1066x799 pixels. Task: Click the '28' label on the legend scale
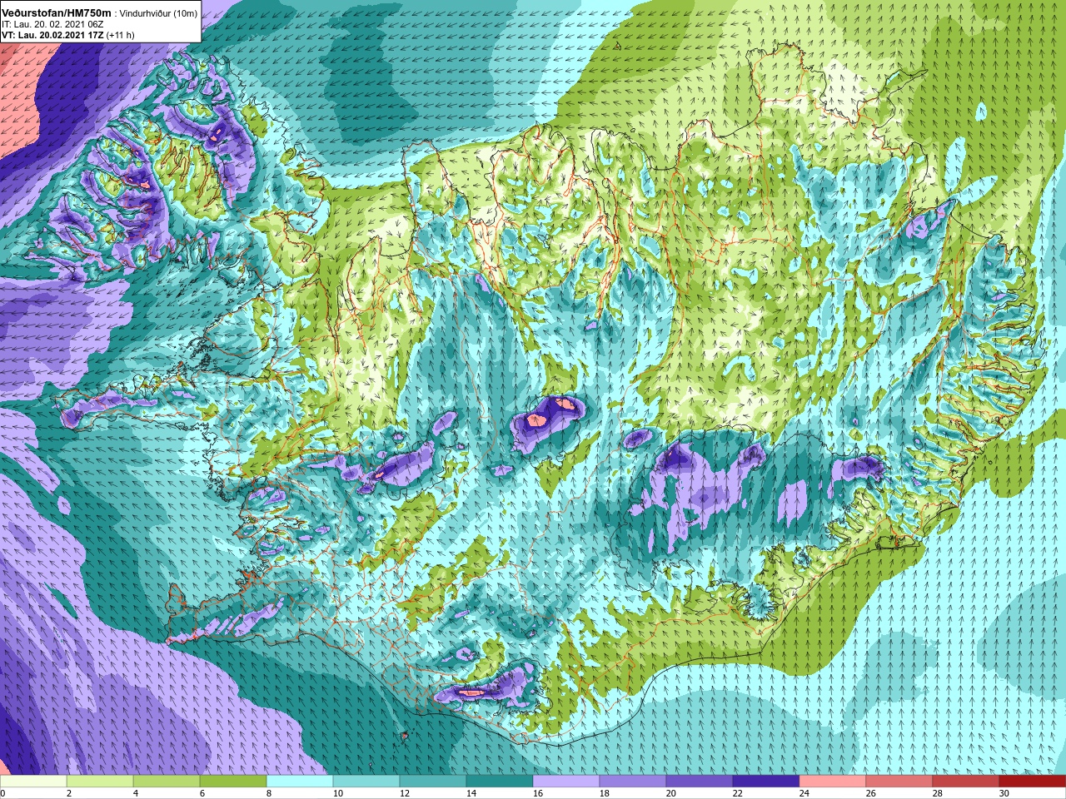[x=938, y=793]
